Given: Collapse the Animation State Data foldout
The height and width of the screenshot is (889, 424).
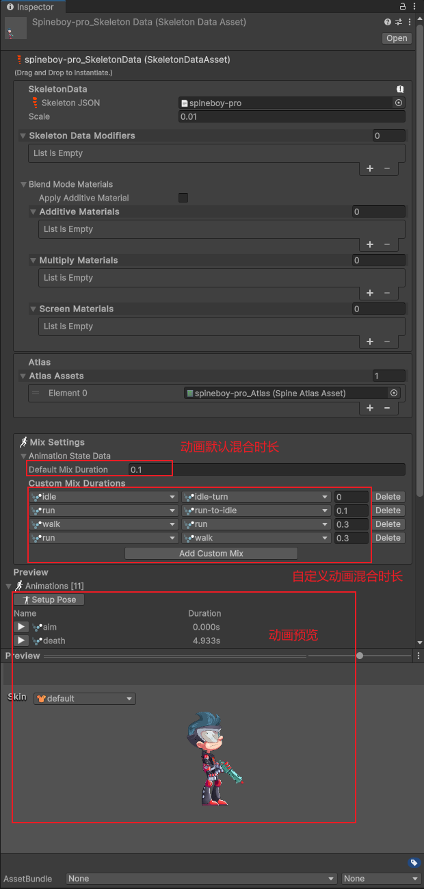Looking at the screenshot, I should pyautogui.click(x=23, y=456).
